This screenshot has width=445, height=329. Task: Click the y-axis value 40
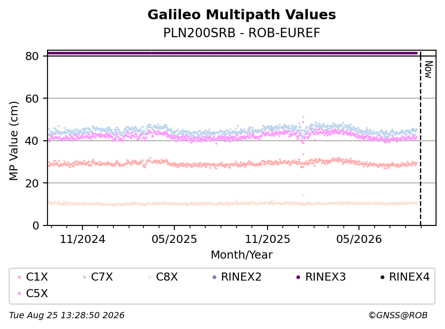pos(32,141)
